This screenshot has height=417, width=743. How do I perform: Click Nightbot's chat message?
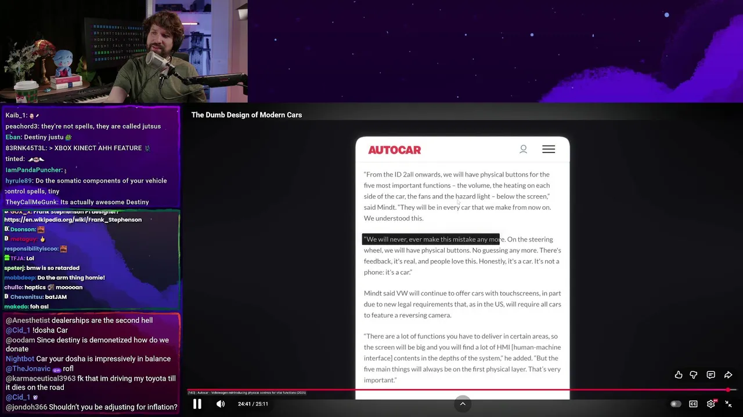pyautogui.click(x=88, y=359)
